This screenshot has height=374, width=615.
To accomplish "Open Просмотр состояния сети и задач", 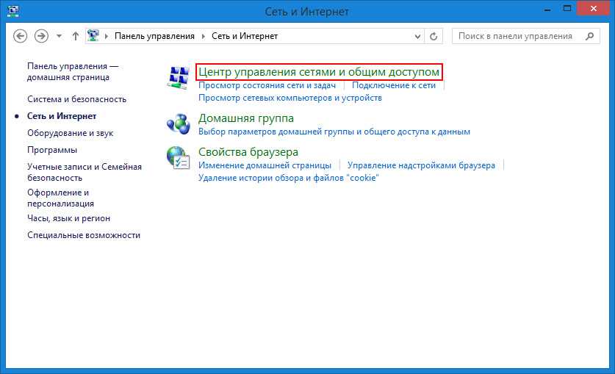I will (265, 85).
